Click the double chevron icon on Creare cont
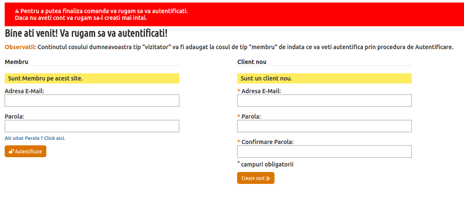Viewport: 464px width, 200px height. click(x=268, y=178)
